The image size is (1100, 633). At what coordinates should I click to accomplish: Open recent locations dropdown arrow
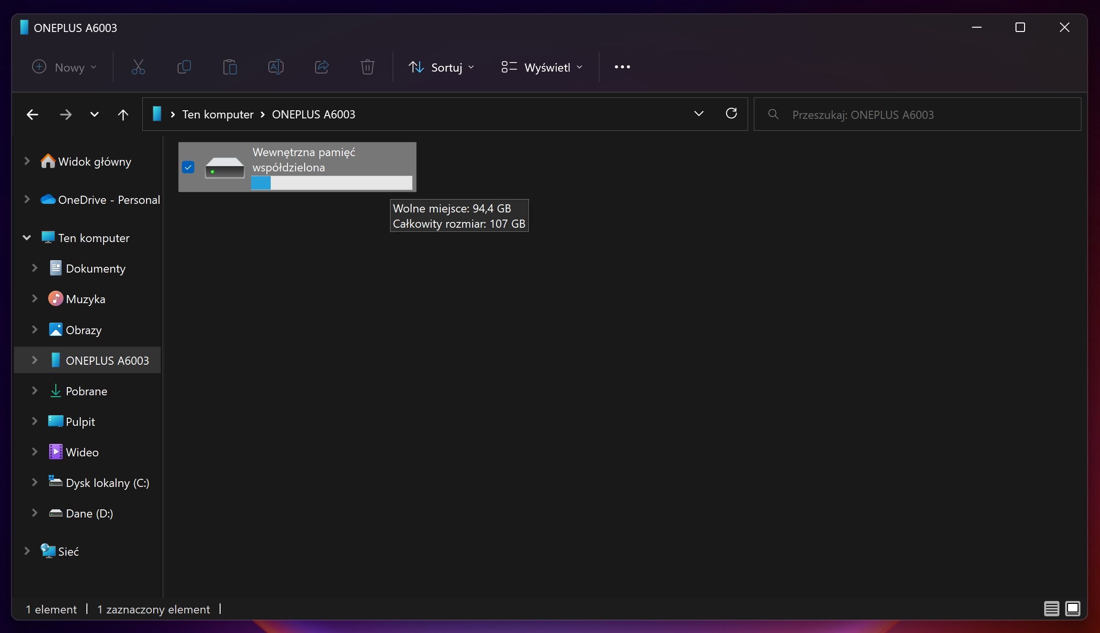[x=95, y=115]
